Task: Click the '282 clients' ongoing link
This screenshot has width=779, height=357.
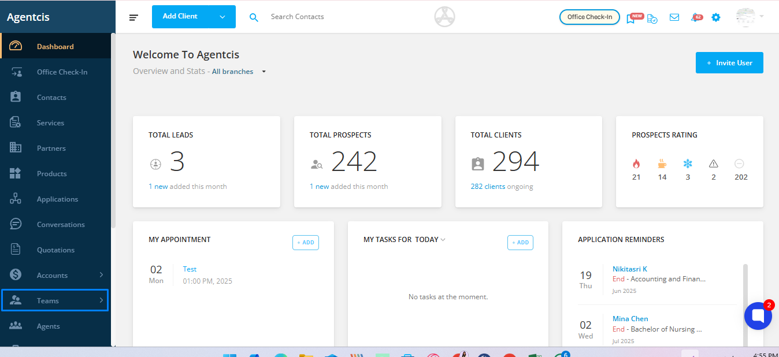Action: point(488,187)
